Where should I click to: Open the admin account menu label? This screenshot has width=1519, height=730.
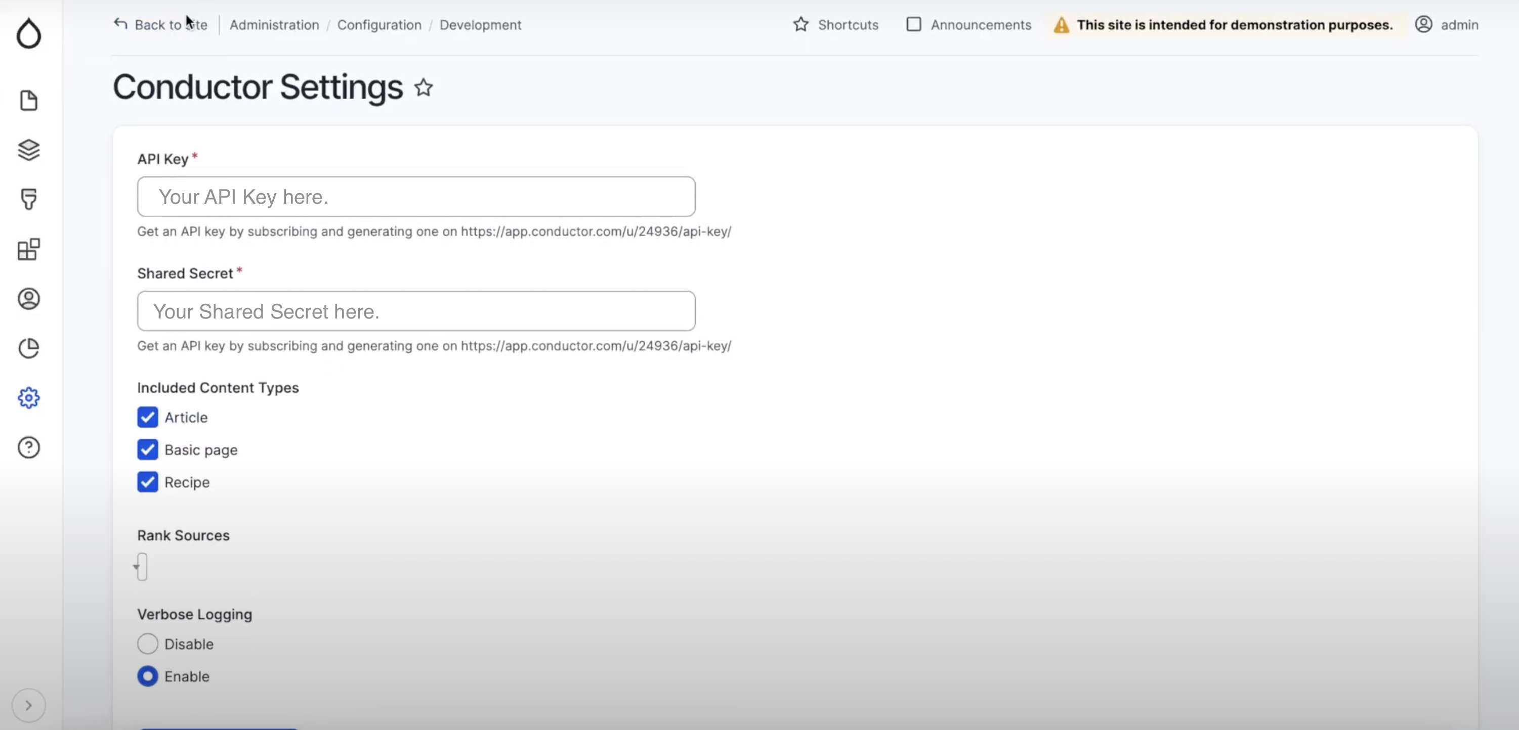click(x=1459, y=25)
